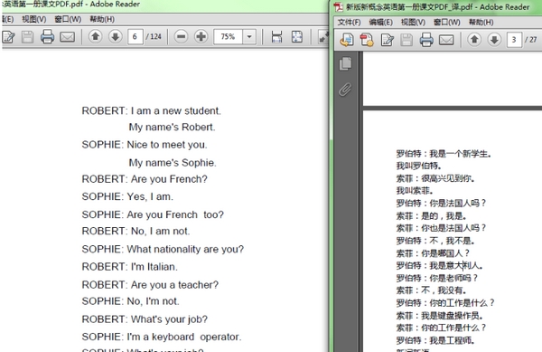Open the 窗口(W) menu in left window
Image resolution: width=542 pixels, height=352 pixels.
68,19
